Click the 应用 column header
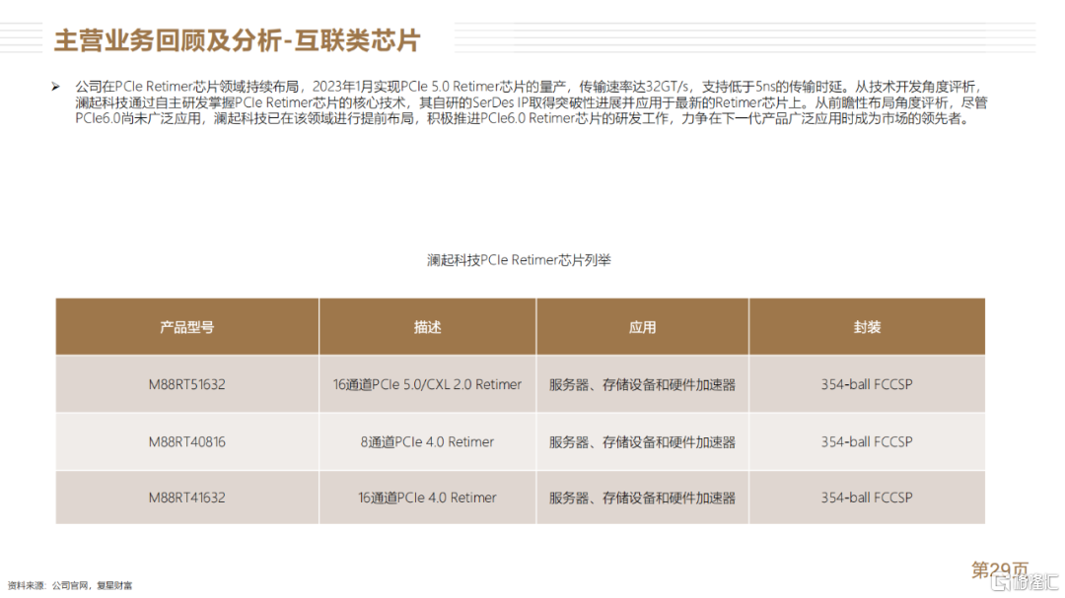The image size is (1065, 598). click(642, 327)
